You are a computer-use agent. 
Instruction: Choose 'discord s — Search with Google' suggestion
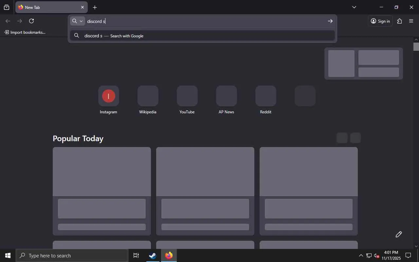[202, 36]
